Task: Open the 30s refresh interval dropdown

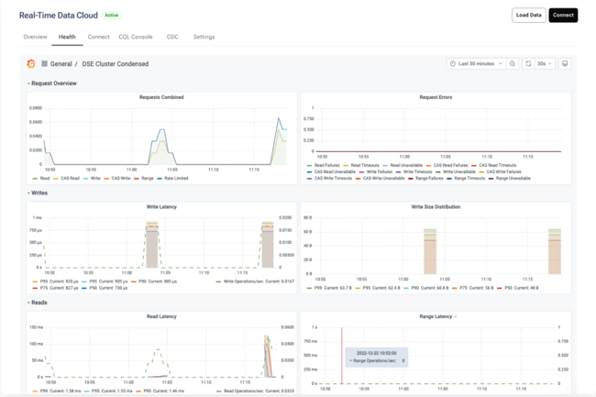Action: tap(545, 64)
